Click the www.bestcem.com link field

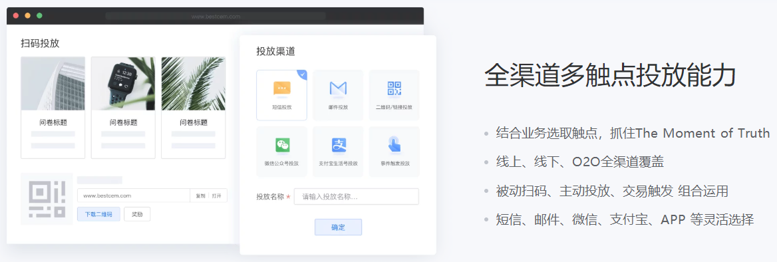(134, 196)
